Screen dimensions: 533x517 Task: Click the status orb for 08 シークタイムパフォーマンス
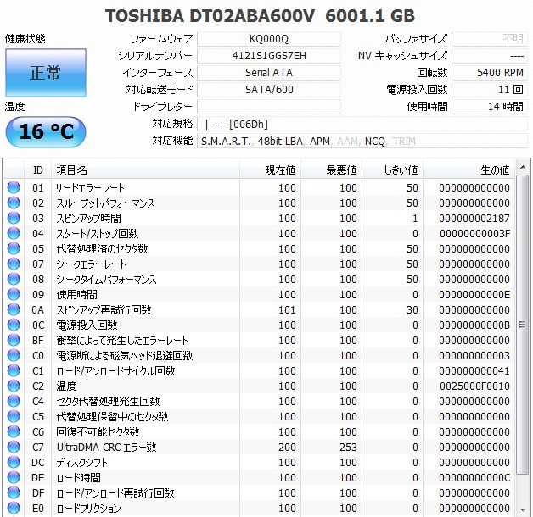pos(14,279)
